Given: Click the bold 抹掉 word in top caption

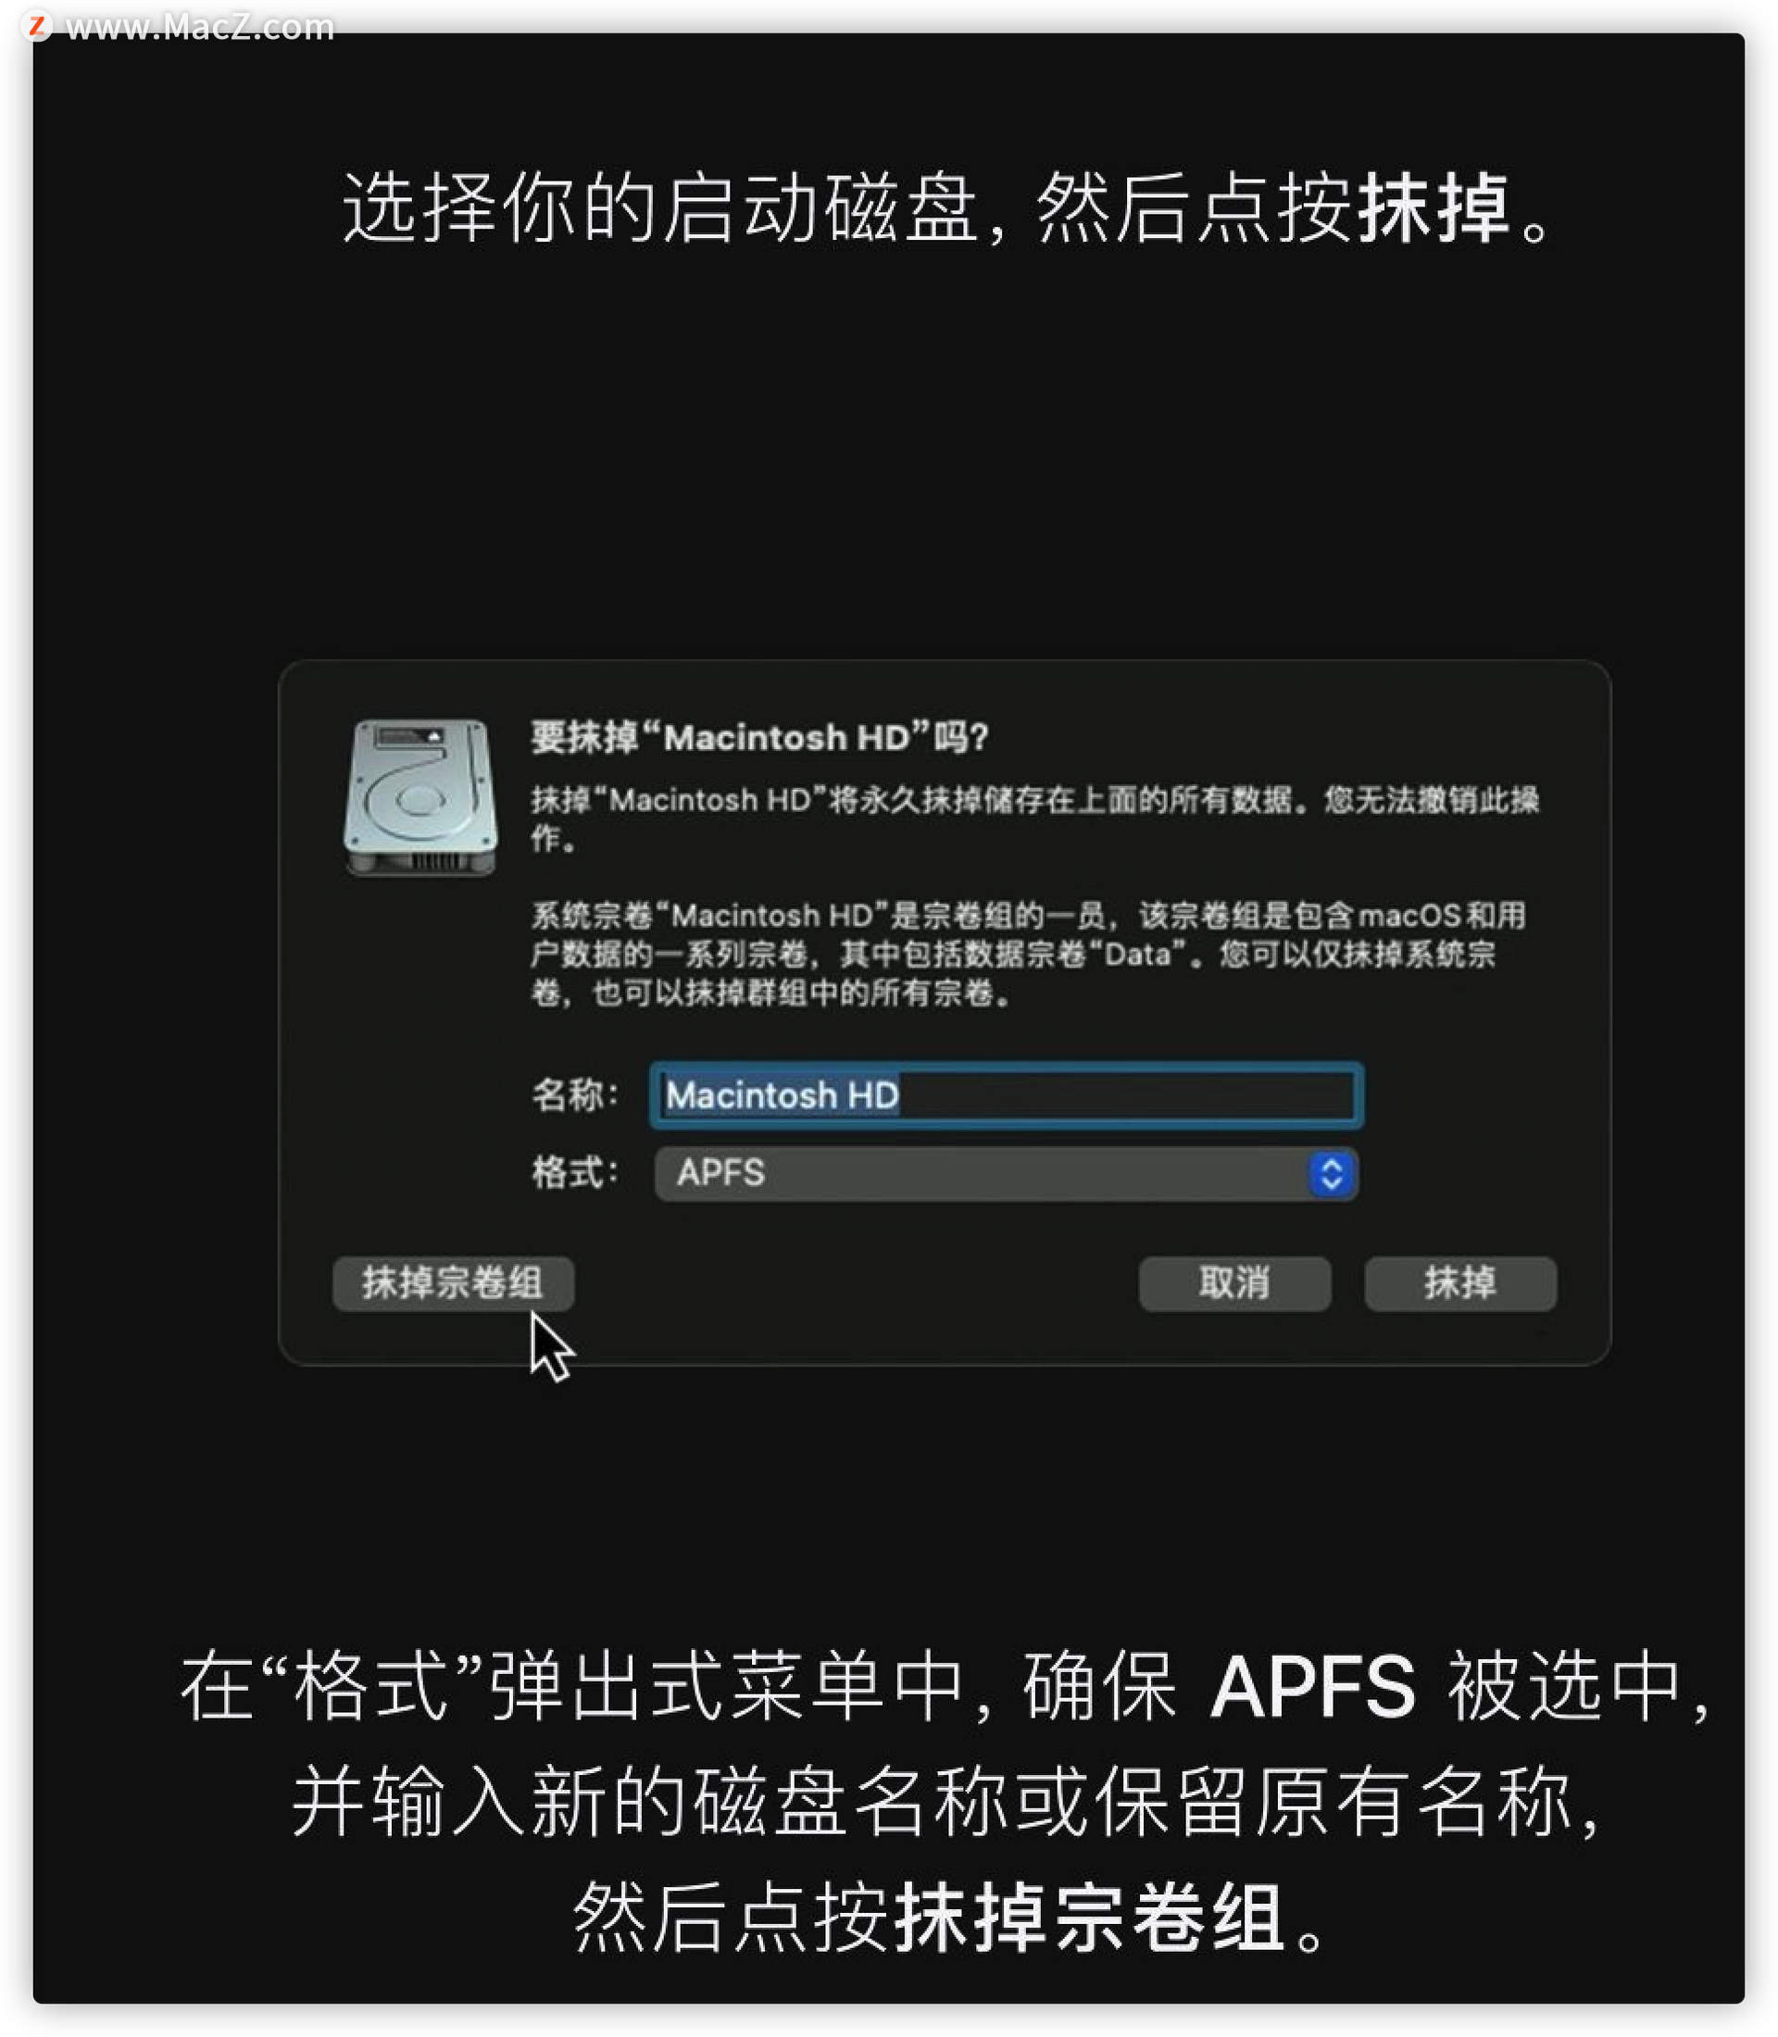Looking at the screenshot, I should point(1434,207).
